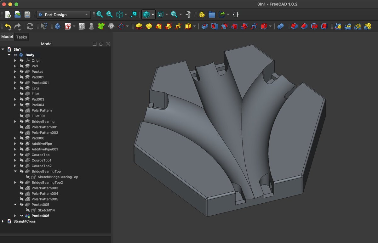Select the Pocket tool in toolbar
This screenshot has width=378, height=243.
point(204,26)
